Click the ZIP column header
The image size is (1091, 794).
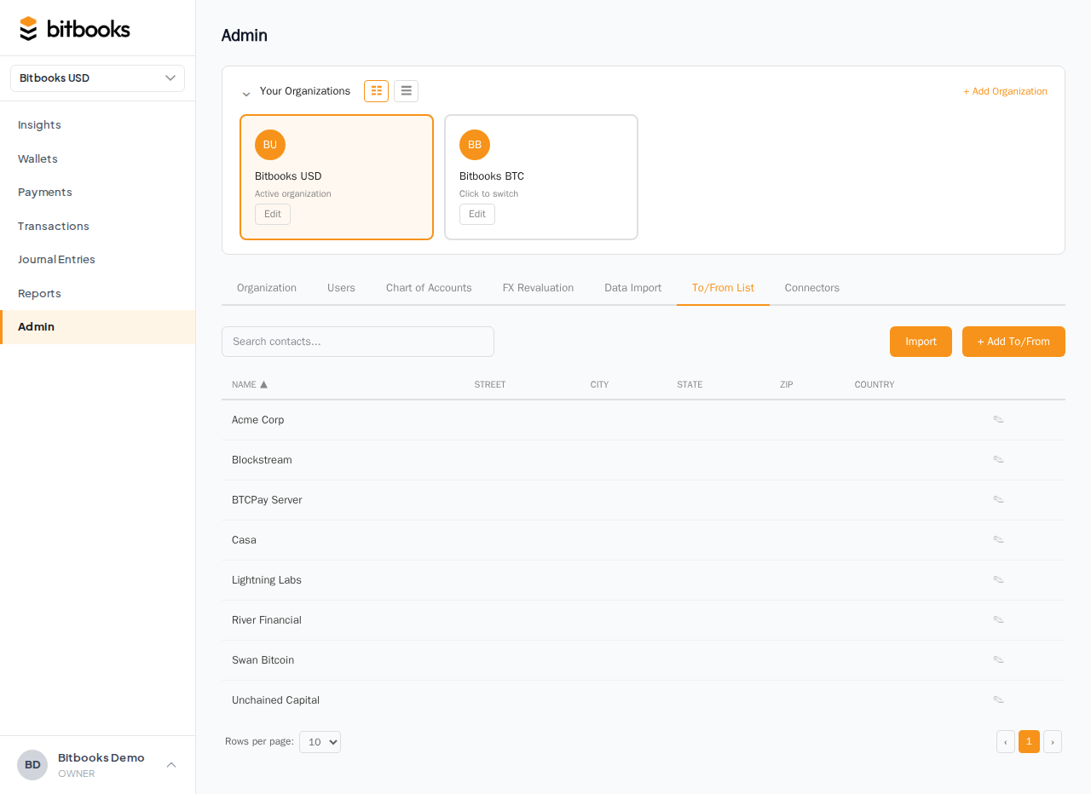point(787,384)
